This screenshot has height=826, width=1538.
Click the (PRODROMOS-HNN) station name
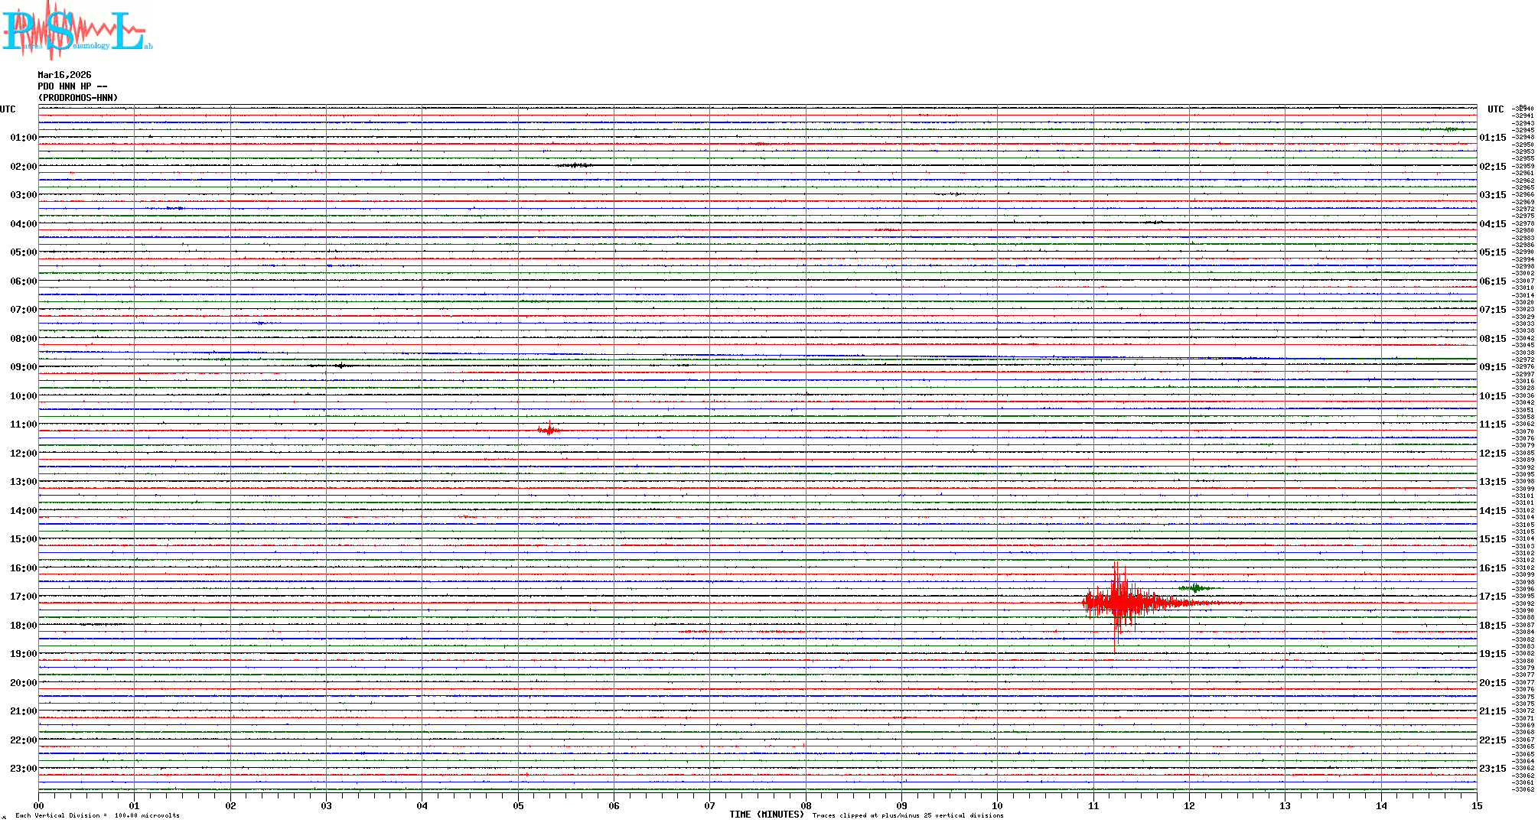[78, 98]
